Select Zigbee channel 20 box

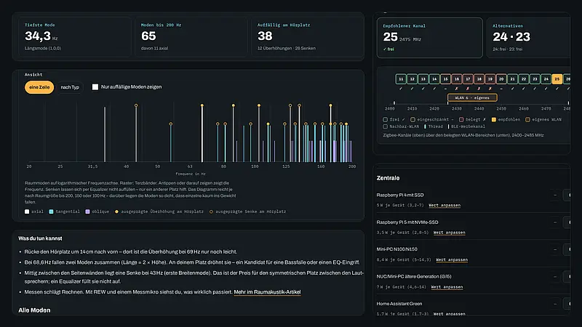coord(501,79)
